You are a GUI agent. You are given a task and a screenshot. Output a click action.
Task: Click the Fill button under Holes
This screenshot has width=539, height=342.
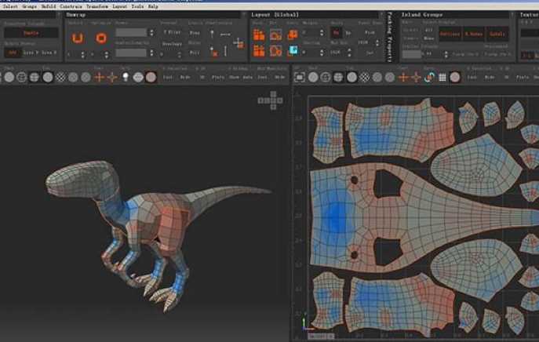click(x=195, y=53)
